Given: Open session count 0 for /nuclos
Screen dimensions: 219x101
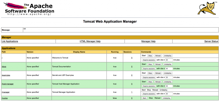Looking at the screenshot, I should click(132, 98).
